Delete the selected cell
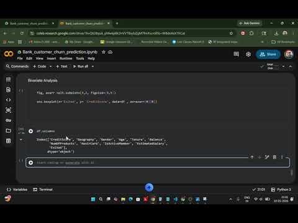 click(x=274, y=157)
